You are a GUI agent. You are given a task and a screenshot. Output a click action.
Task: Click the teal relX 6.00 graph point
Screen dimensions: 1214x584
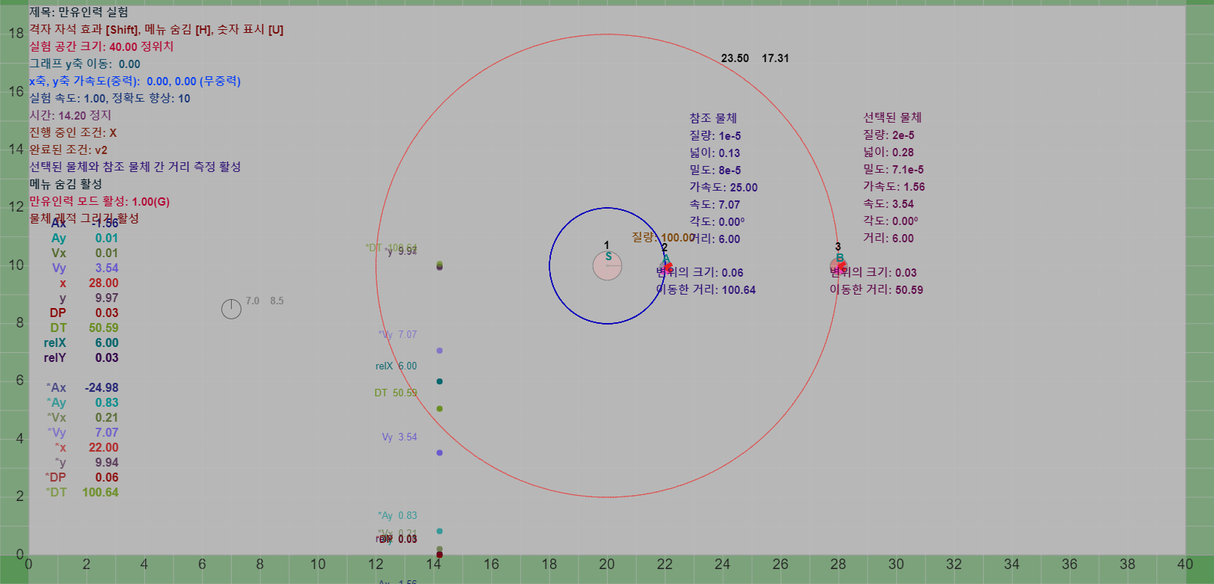pyautogui.click(x=440, y=381)
